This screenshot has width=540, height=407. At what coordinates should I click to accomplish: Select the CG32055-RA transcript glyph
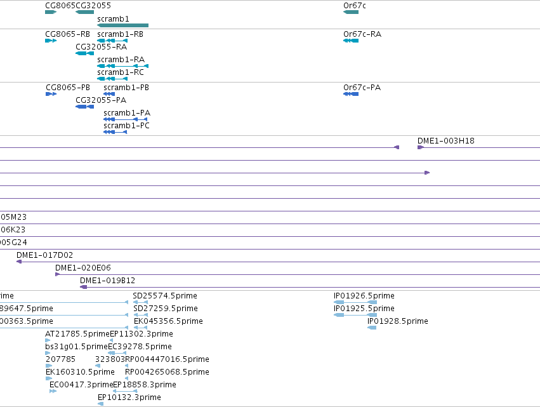coord(85,53)
